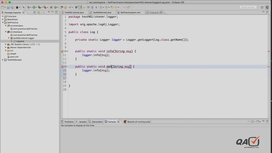Image resolution: width=272 pixels, height=153 pixels.
Task: Select com.practice.SelPractice under src/main/java
Action: (x=25, y=29)
